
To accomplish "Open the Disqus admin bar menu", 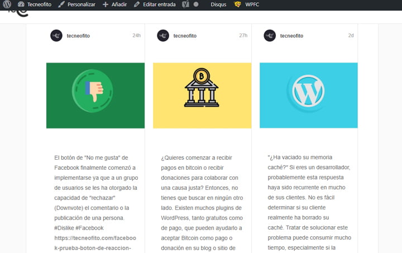I will (x=218, y=4).
